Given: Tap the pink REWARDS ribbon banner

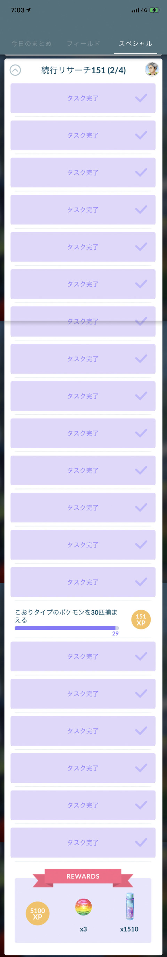Looking at the screenshot, I should (83, 876).
